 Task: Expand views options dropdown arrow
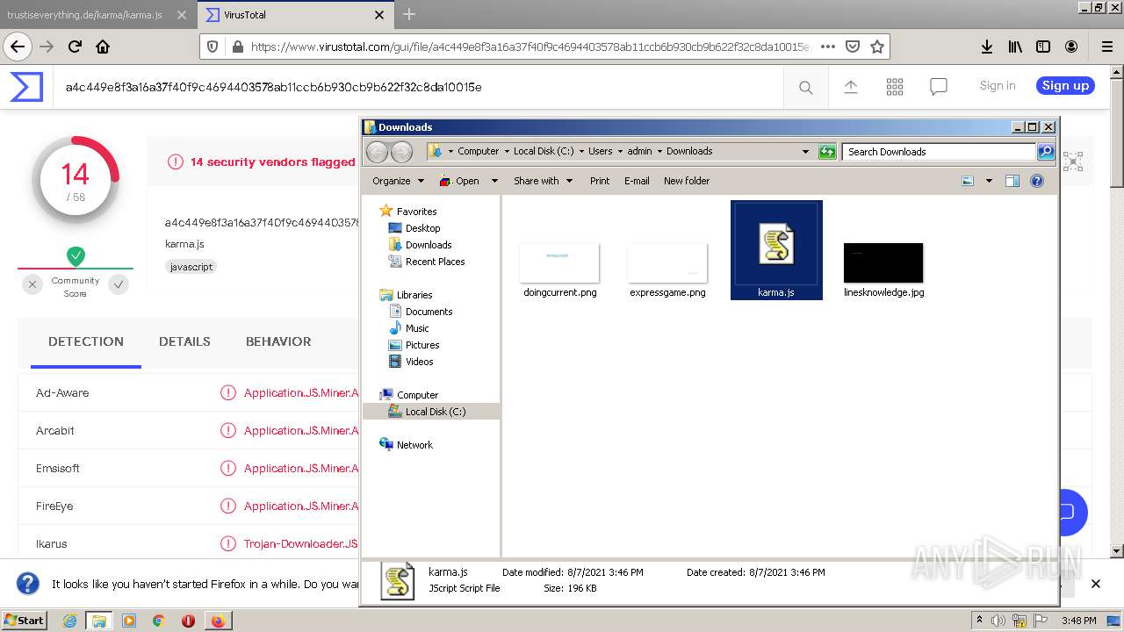pos(989,181)
